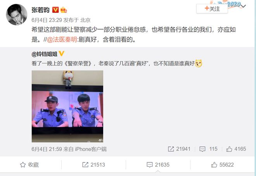
Task: Open the comments tab showing 21635
Action: click(x=158, y=165)
